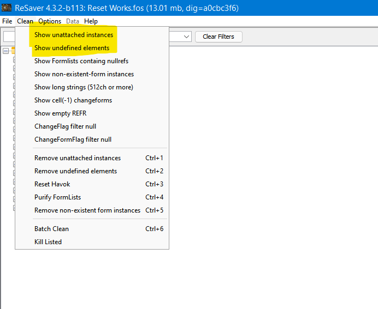The width and height of the screenshot is (378, 309).
Task: Run Batch Clean from menu
Action: tap(51, 229)
